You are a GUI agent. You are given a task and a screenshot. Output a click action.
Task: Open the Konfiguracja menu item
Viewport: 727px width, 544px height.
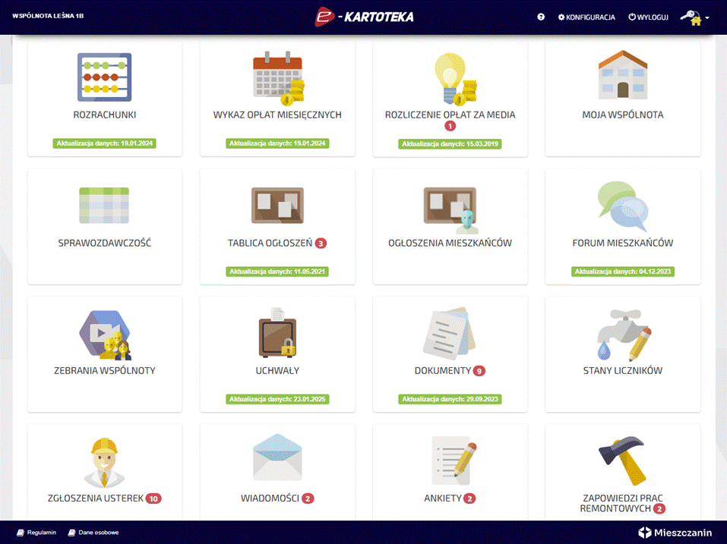click(x=586, y=17)
